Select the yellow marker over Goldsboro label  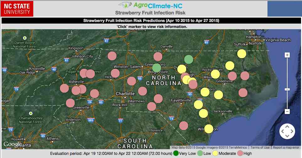coord(205,92)
